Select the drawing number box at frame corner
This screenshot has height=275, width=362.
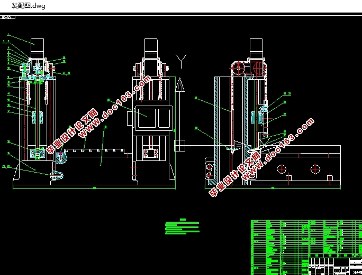7,17
